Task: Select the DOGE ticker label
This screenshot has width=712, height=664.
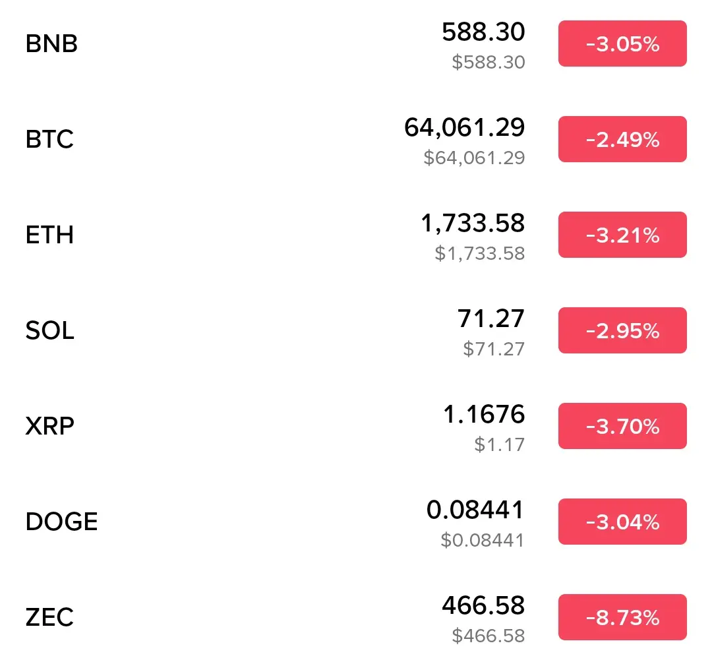Action: coord(61,522)
